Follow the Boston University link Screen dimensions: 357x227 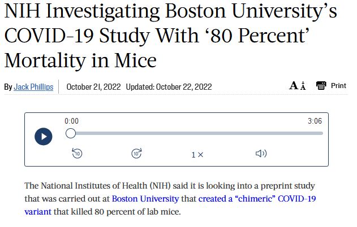pos(145,199)
